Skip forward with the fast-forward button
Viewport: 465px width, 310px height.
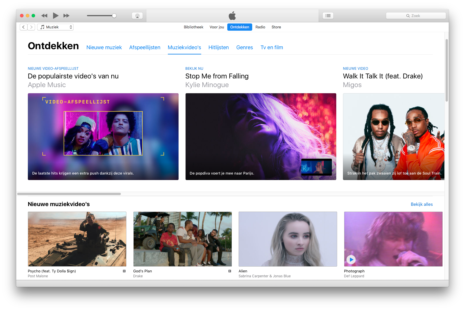[x=66, y=16]
